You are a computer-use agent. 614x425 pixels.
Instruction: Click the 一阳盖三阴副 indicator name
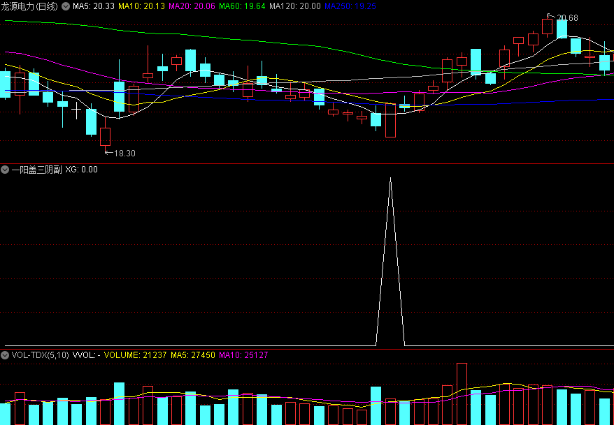37,170
